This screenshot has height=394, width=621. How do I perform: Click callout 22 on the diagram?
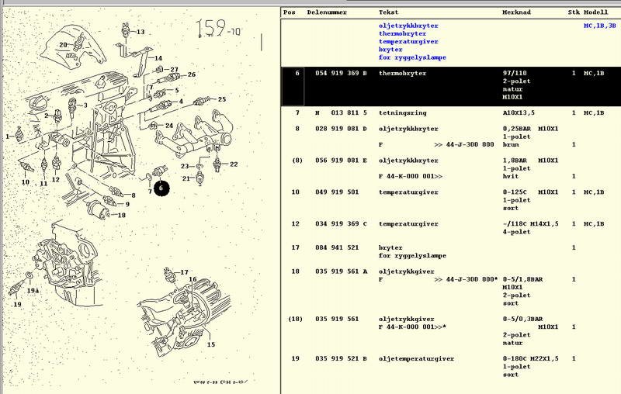(233, 164)
